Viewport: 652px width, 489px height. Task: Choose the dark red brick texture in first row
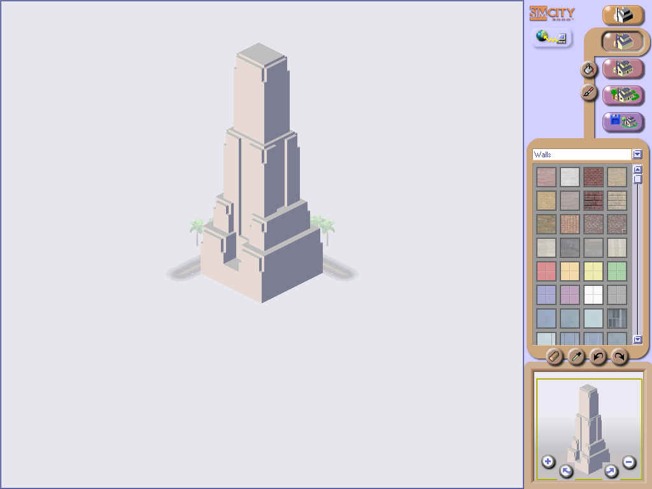[593, 177]
